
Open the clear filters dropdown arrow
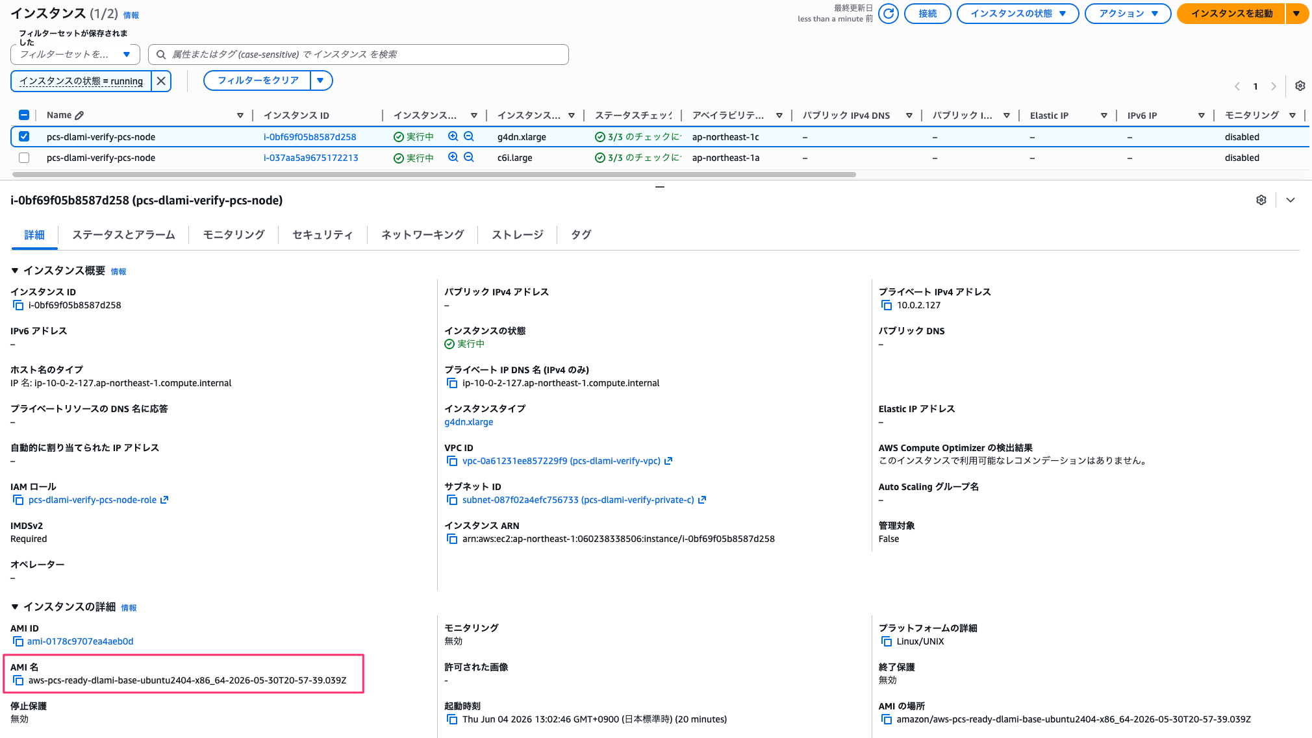pos(321,80)
